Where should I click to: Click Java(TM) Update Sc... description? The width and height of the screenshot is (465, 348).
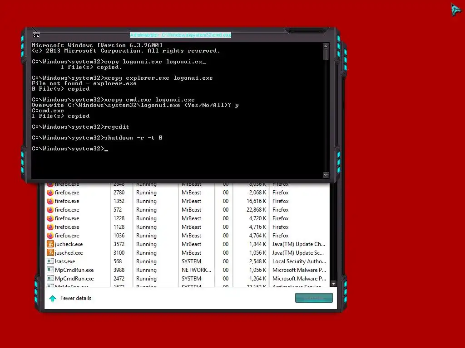point(298,253)
